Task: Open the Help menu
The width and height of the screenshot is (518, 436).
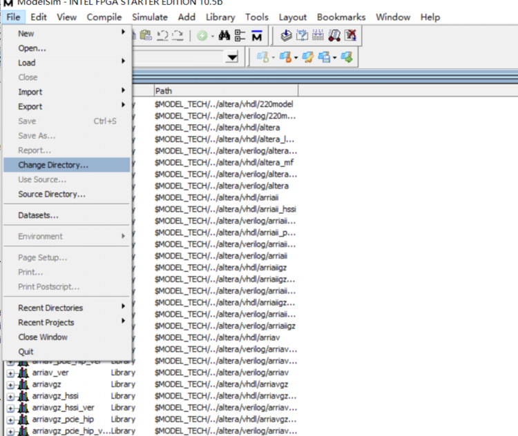Action: (430, 17)
